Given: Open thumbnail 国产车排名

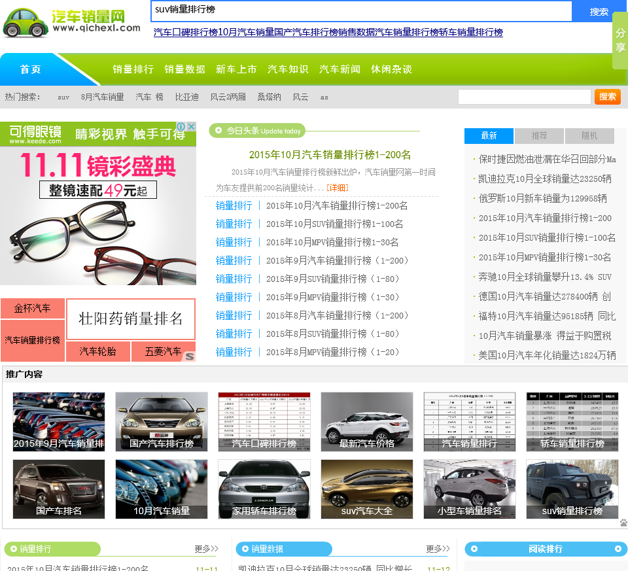Looking at the screenshot, I should point(58,489).
